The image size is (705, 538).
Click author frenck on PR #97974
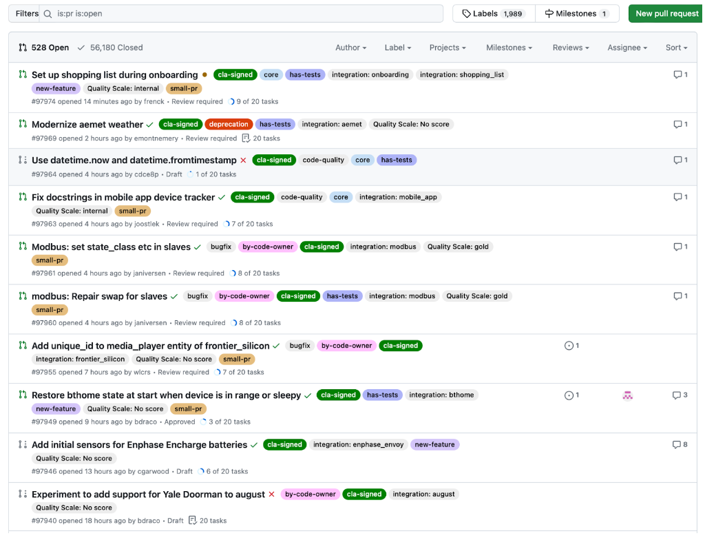pyautogui.click(x=154, y=102)
